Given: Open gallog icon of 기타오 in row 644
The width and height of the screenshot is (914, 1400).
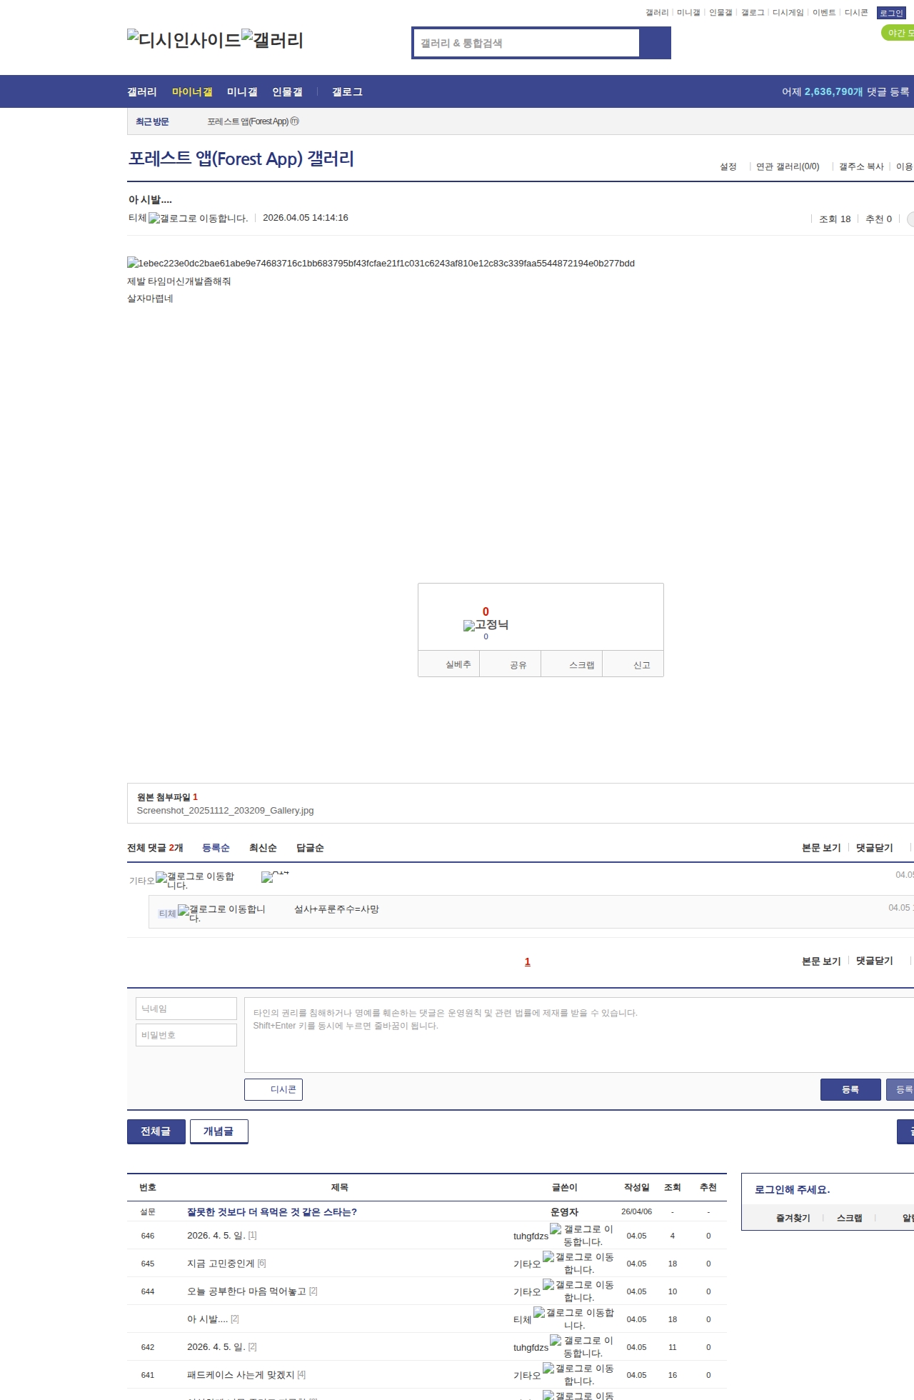Looking at the screenshot, I should pos(578,1291).
